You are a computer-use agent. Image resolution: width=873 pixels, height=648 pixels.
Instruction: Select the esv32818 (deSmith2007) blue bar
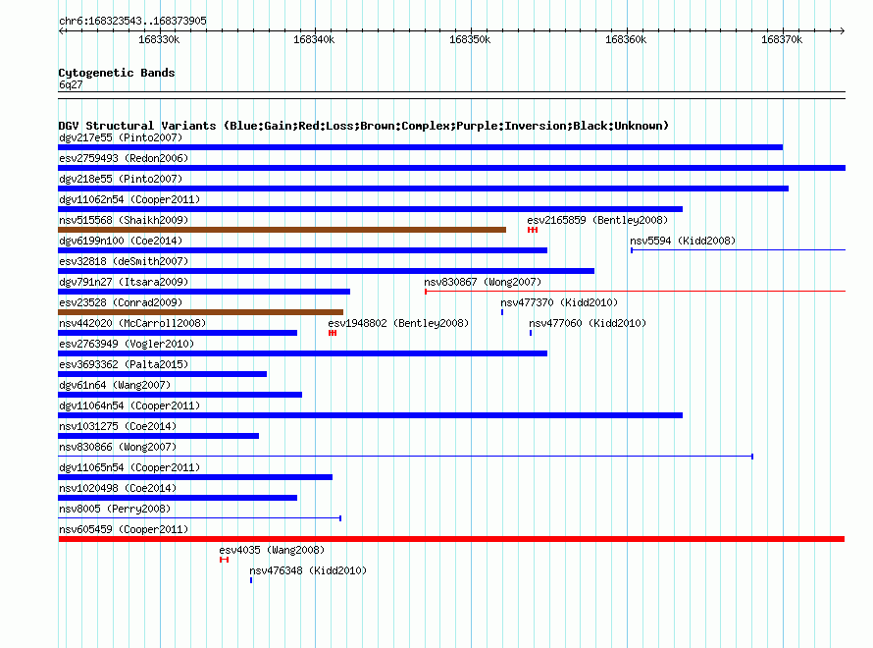327,271
